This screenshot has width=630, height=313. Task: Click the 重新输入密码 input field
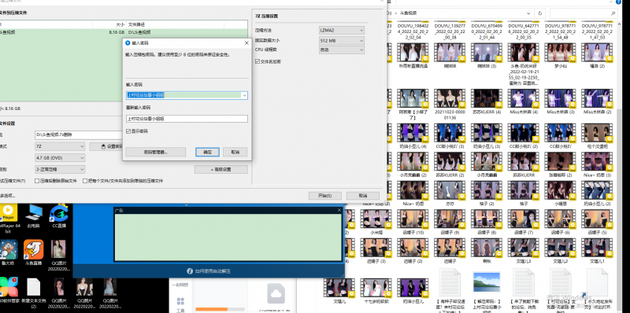coord(187,119)
